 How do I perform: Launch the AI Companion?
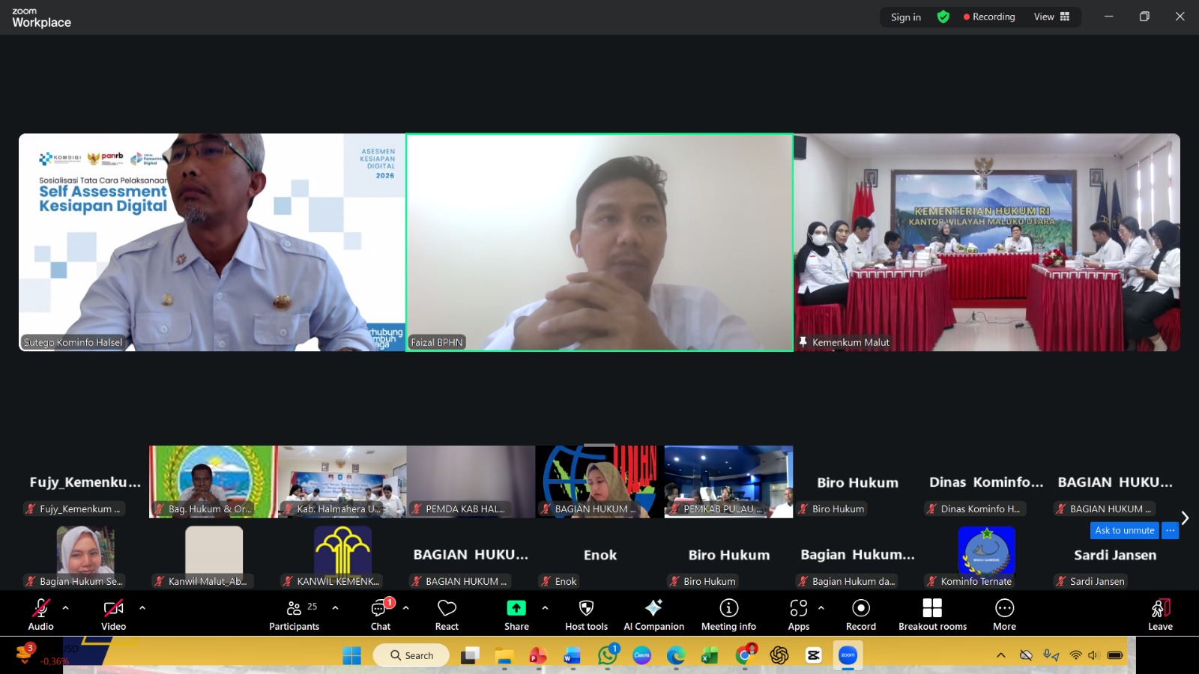653,614
